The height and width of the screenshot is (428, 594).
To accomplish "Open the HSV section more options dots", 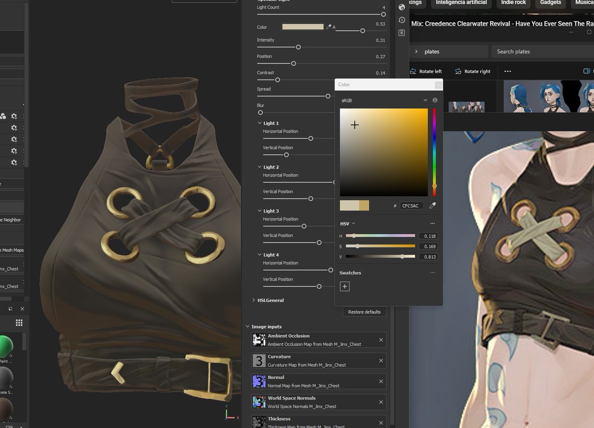I will (x=433, y=223).
